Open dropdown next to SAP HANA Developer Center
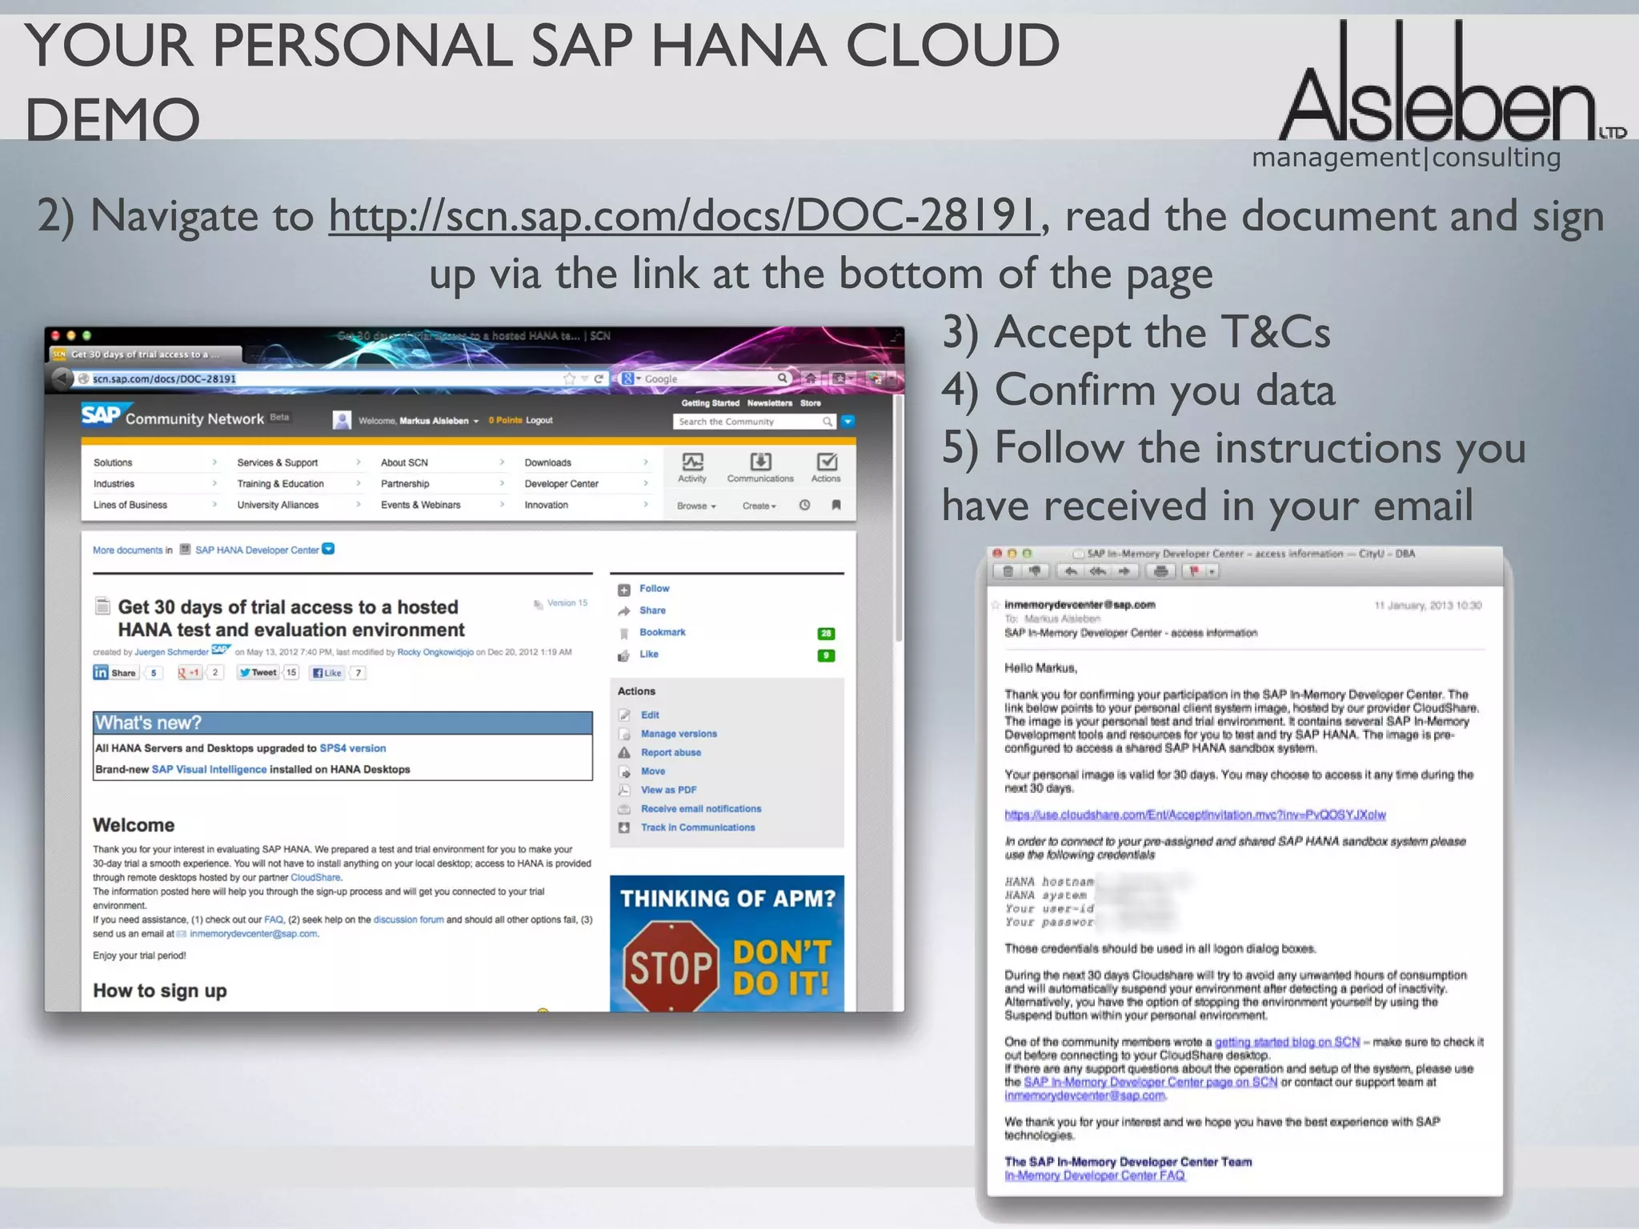 coord(328,549)
